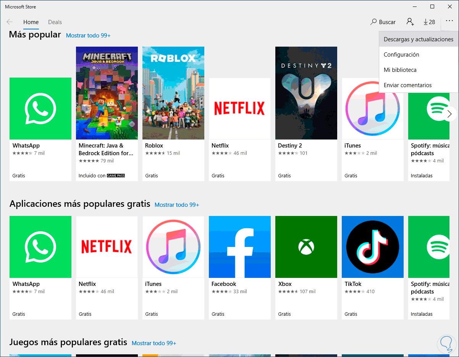The image size is (459, 357).
Task: Open Netflix tile in Más popular
Action: pyautogui.click(x=240, y=129)
